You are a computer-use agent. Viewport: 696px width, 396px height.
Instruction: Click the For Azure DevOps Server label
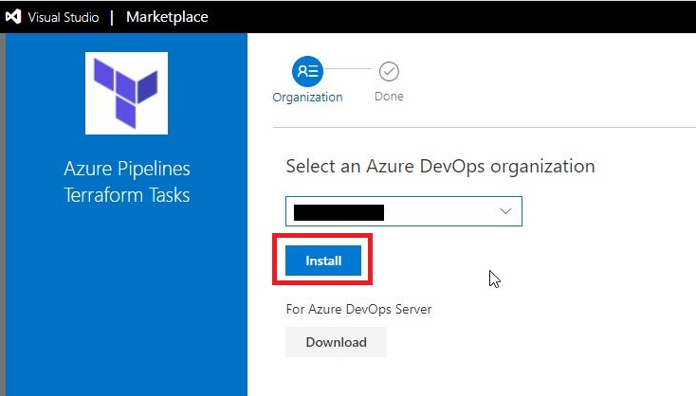(358, 309)
